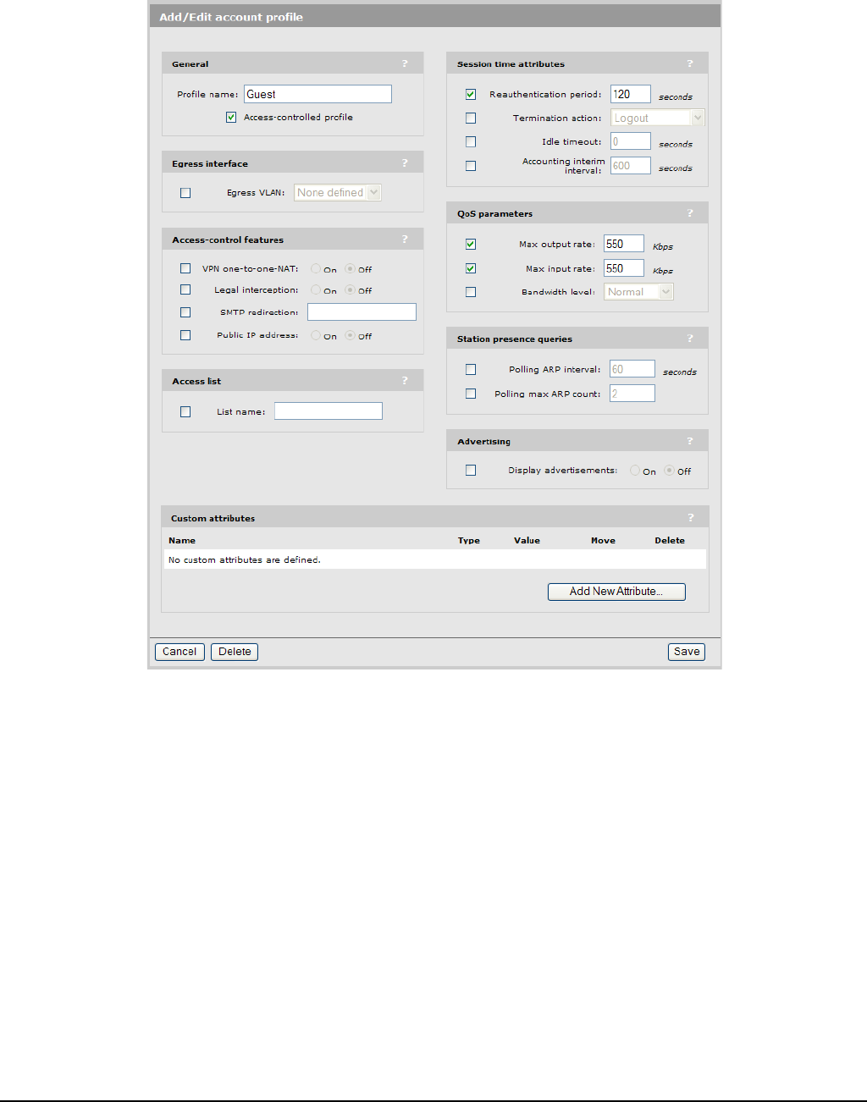Click Polling max ARP count field
867x1102 pixels.
(x=632, y=394)
